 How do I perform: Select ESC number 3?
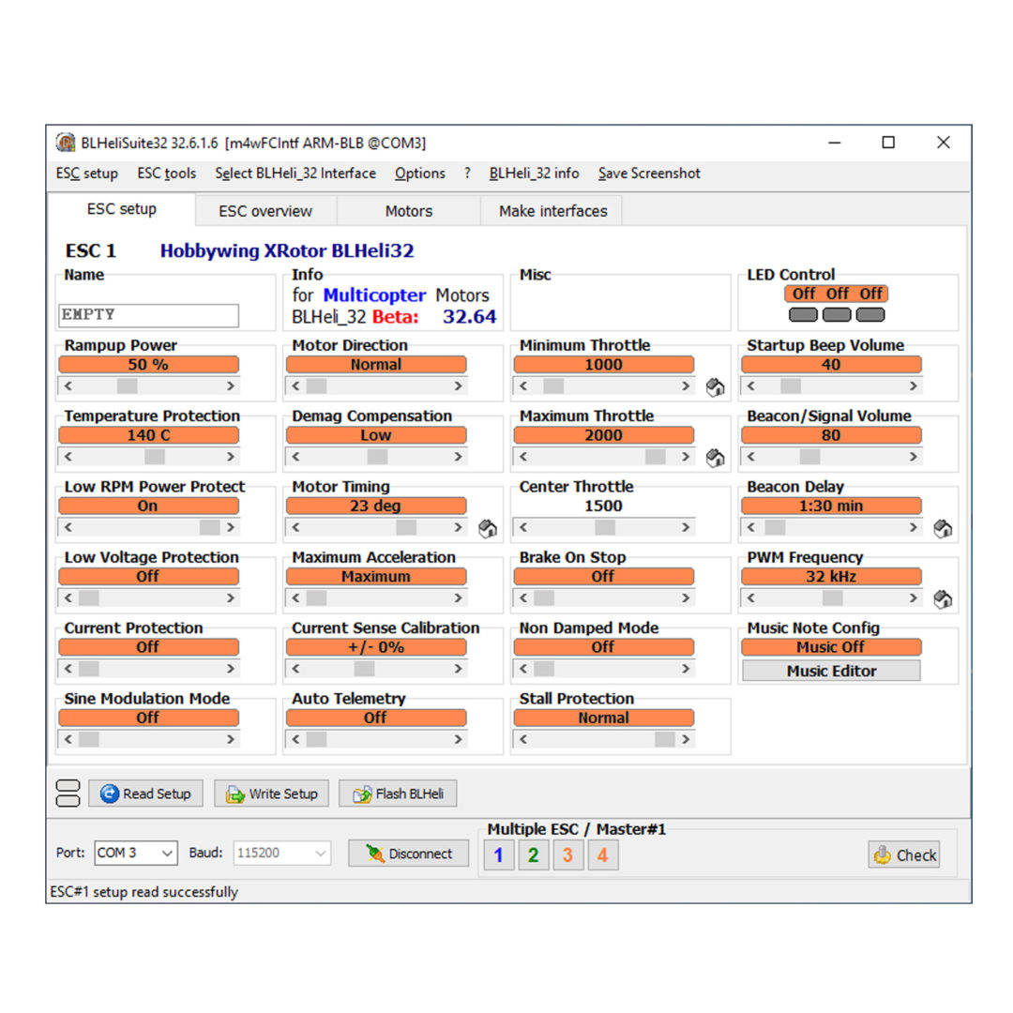[x=567, y=855]
